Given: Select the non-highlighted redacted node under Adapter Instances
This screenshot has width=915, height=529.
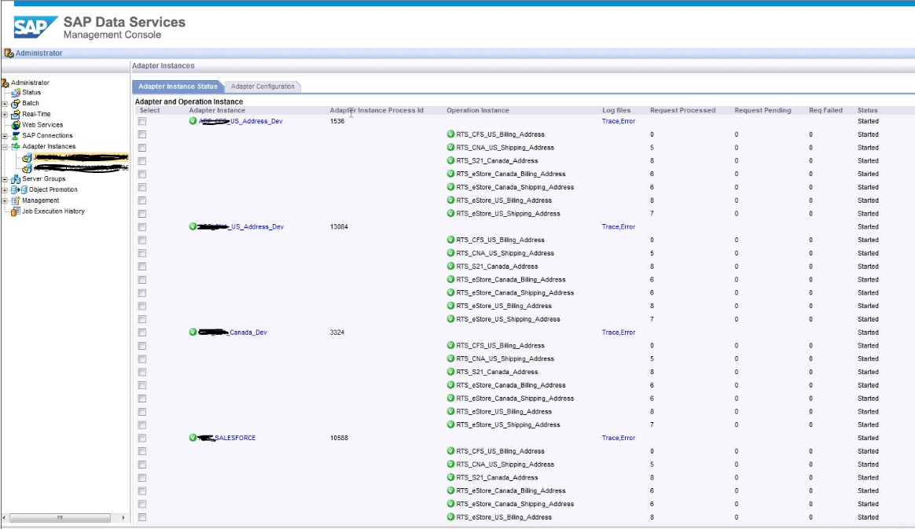Looking at the screenshot, I should point(80,168).
